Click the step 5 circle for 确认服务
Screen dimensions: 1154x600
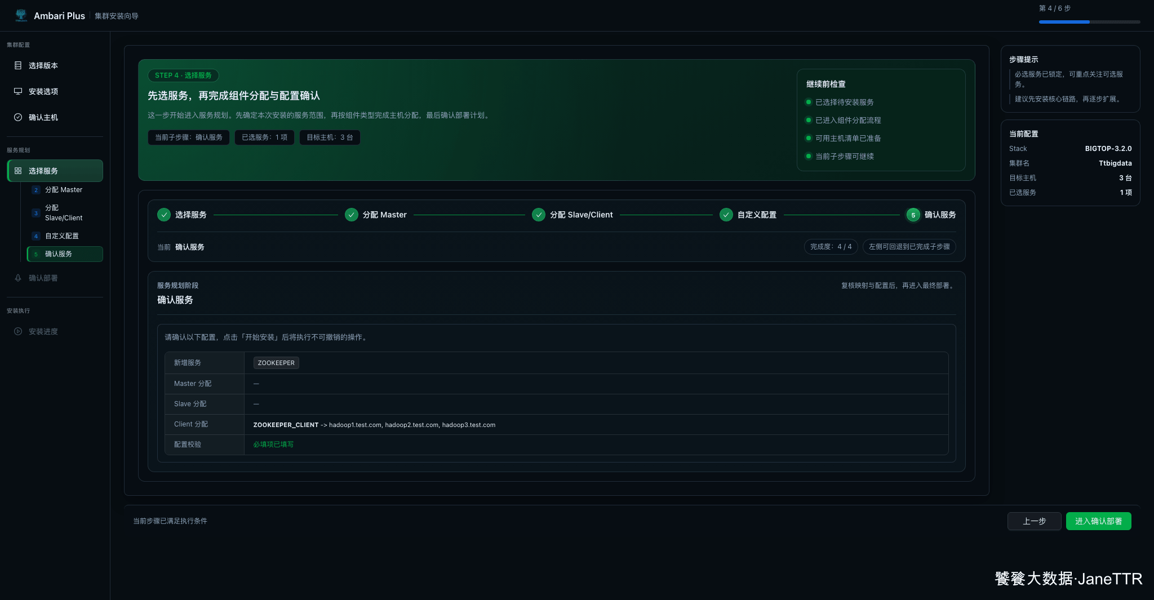tap(913, 215)
